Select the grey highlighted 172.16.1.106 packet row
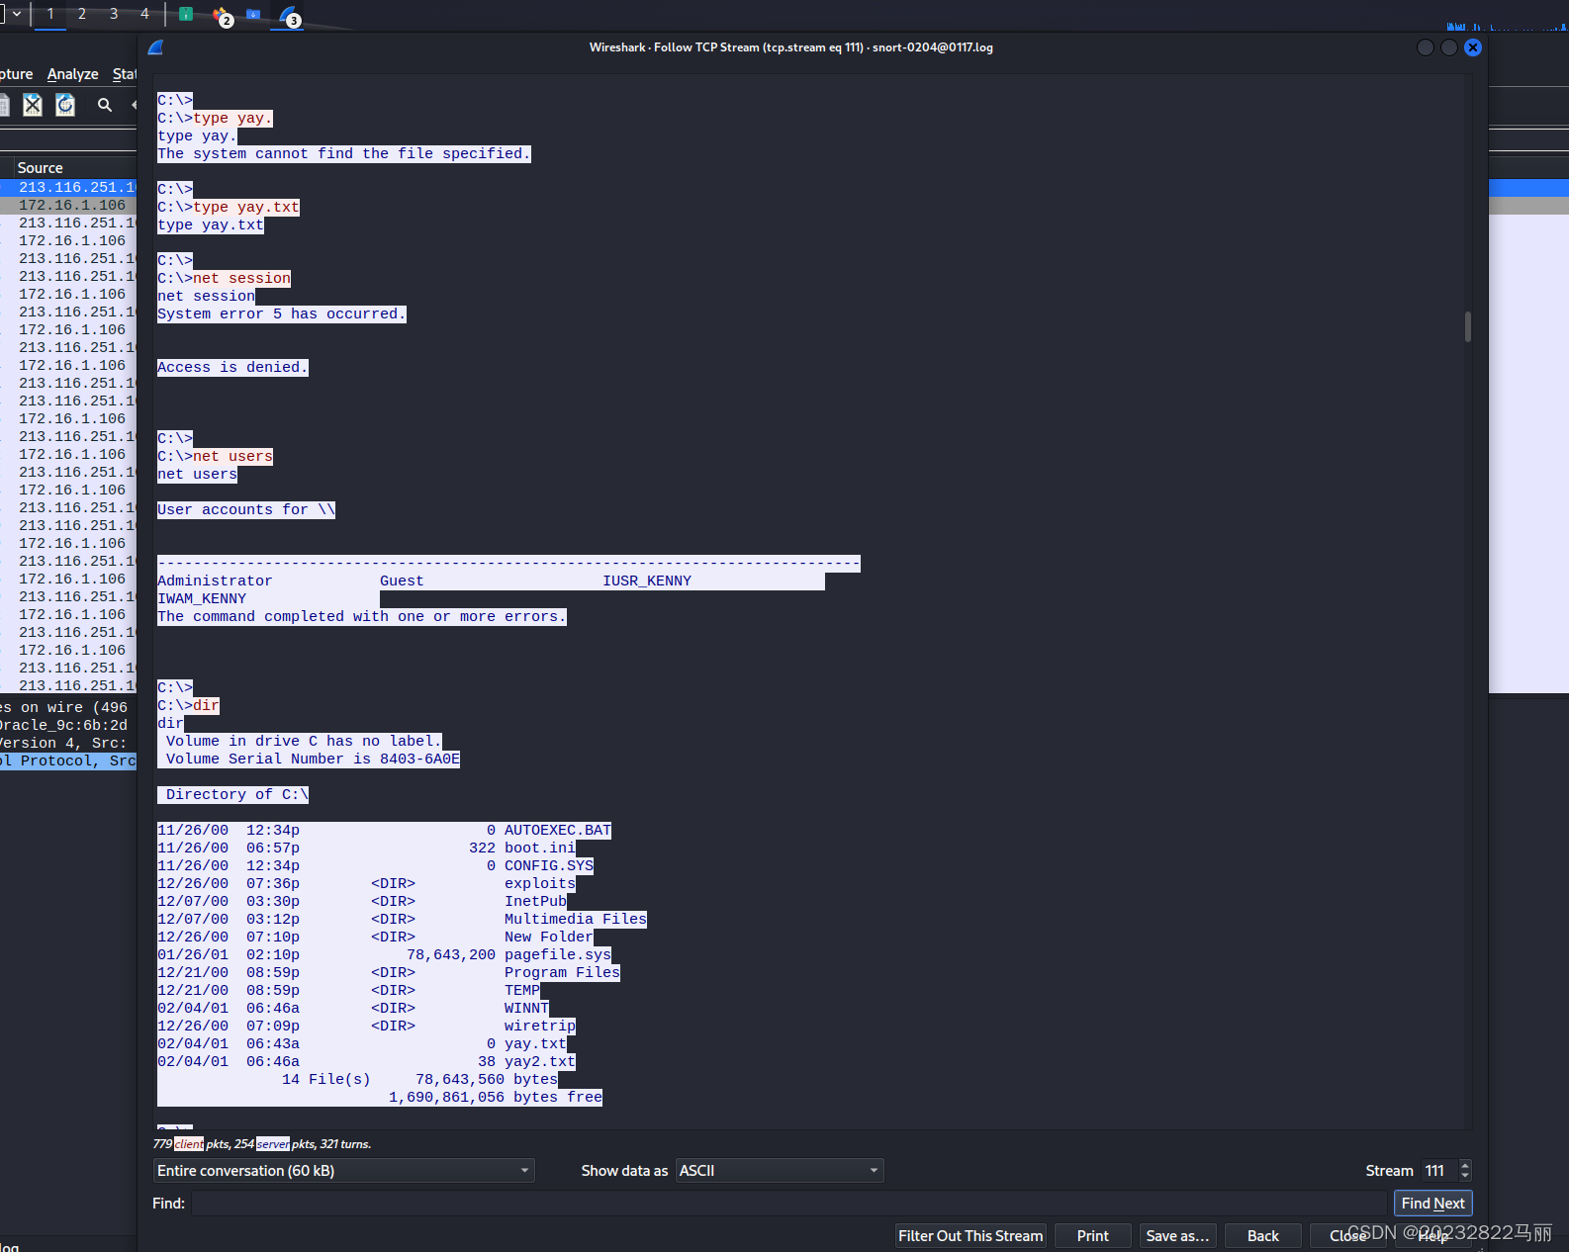The width and height of the screenshot is (1569, 1252). 69,205
